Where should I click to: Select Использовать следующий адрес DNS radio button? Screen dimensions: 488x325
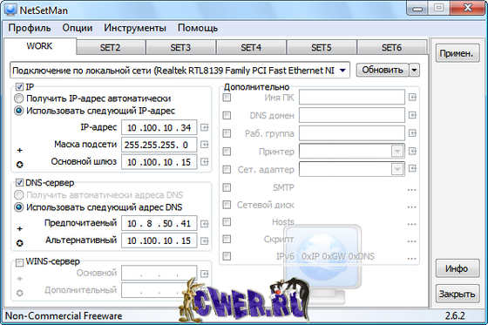coord(18,207)
